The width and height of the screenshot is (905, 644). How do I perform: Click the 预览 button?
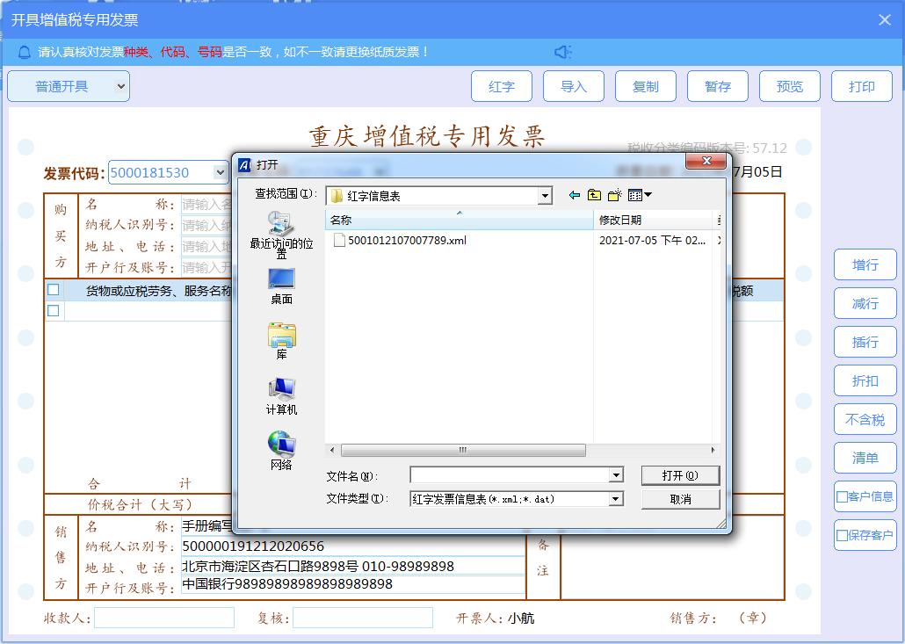[789, 85]
